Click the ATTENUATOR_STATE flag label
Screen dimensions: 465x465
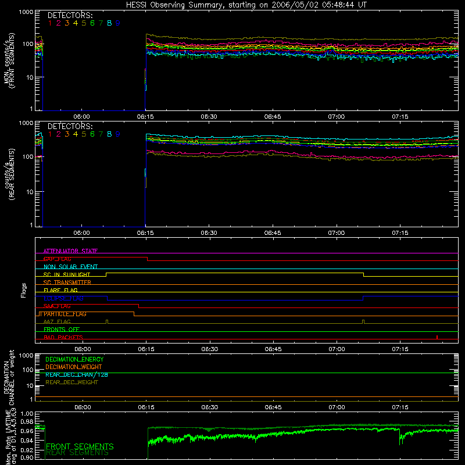(x=70, y=251)
